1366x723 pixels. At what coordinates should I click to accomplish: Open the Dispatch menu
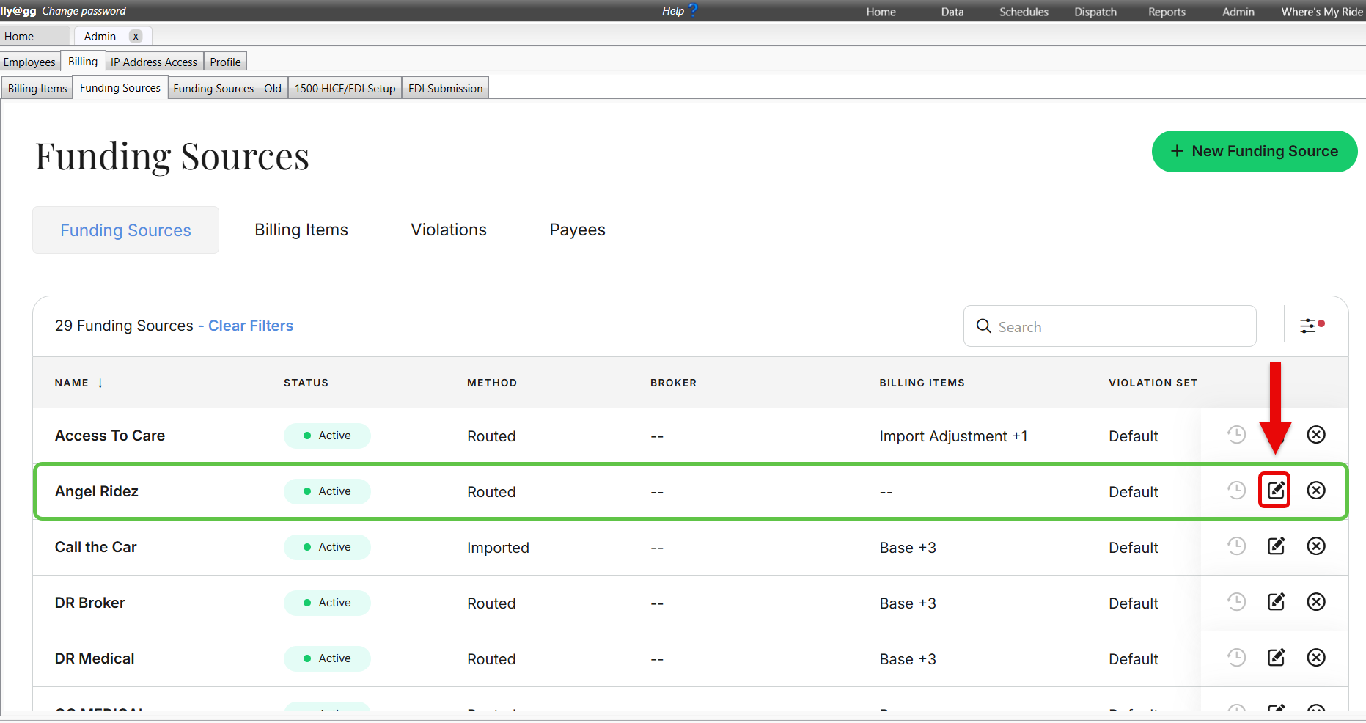1095,12
